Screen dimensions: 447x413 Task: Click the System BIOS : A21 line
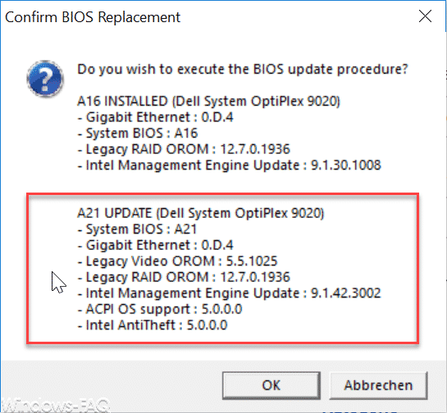point(137,229)
